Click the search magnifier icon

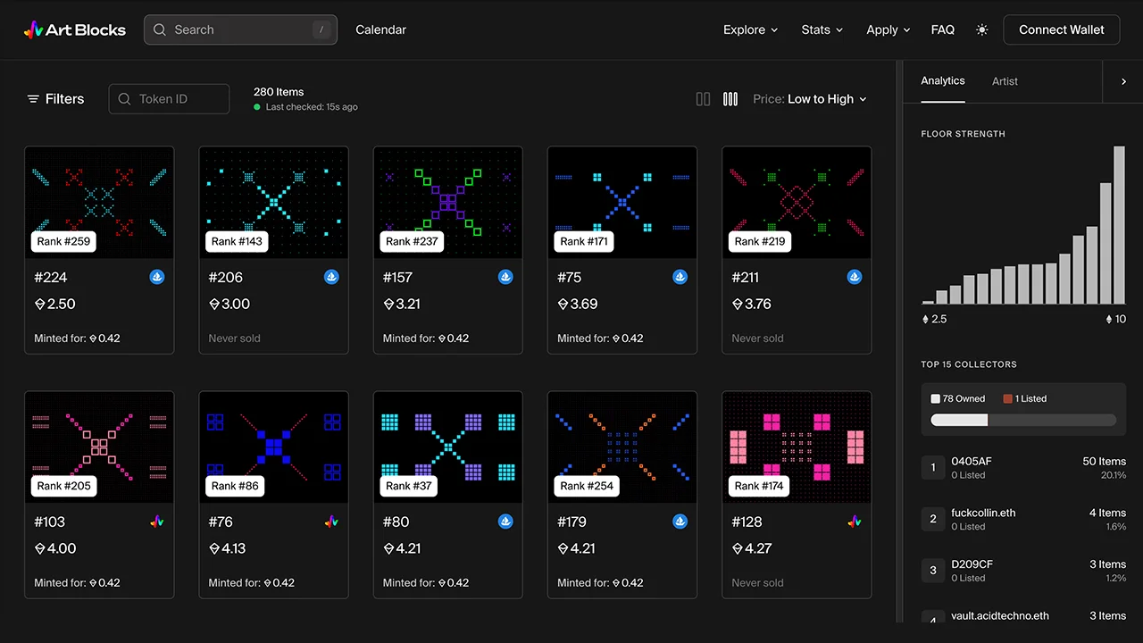[160, 29]
